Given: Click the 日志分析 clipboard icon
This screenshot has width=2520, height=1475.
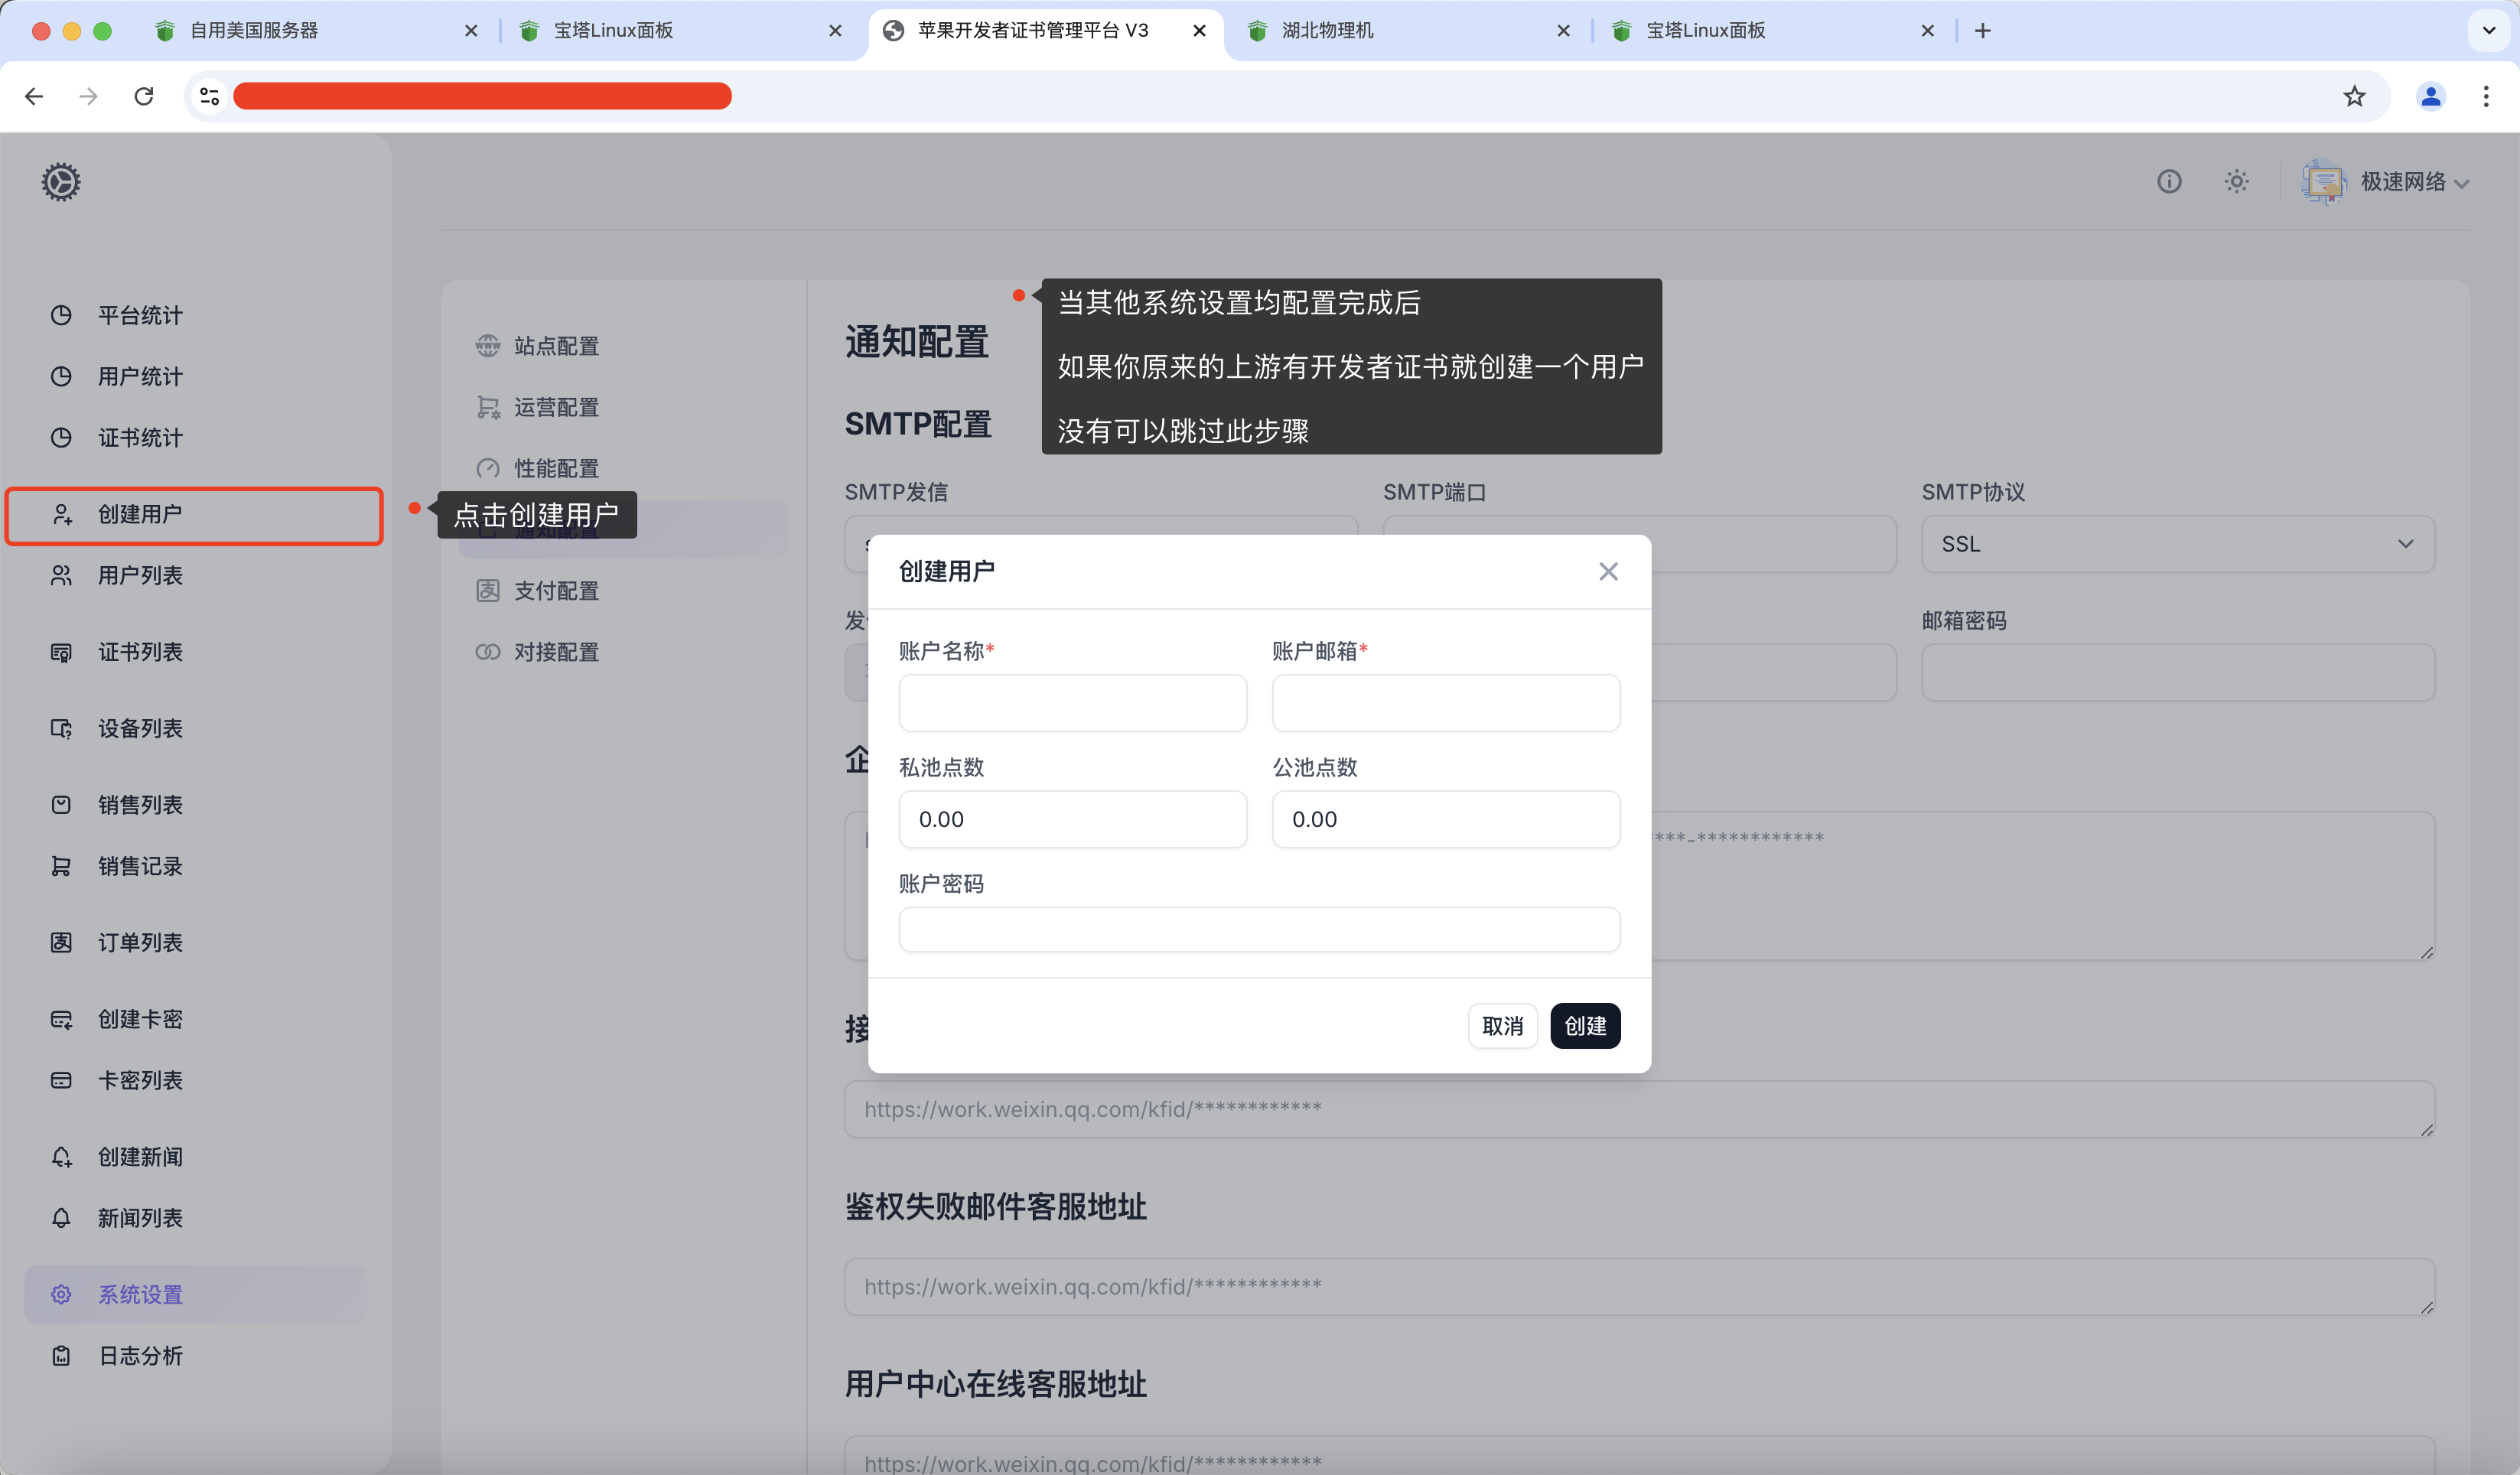Looking at the screenshot, I should (x=61, y=1356).
